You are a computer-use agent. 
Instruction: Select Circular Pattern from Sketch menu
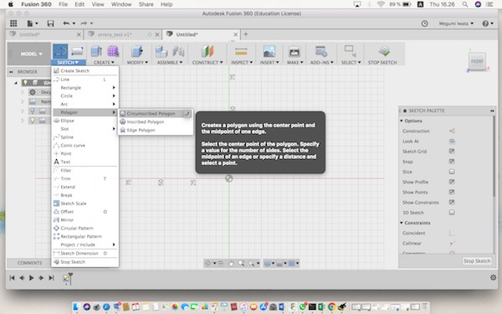(x=85, y=228)
